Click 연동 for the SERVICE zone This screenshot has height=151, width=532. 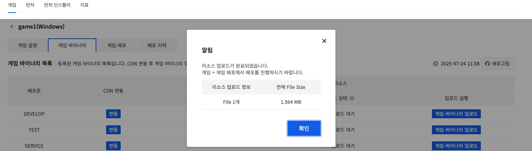113,146
